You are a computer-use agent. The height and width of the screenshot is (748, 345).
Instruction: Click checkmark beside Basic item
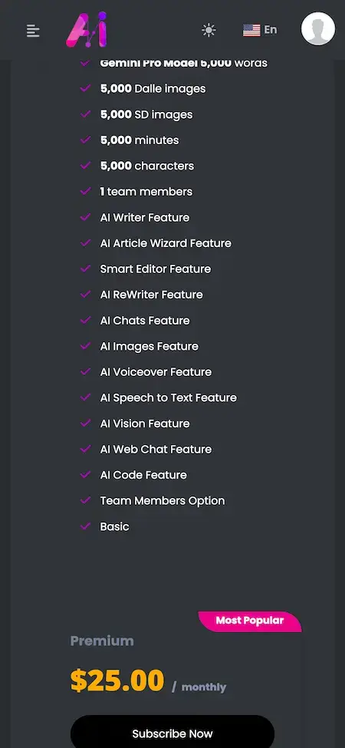(x=86, y=526)
